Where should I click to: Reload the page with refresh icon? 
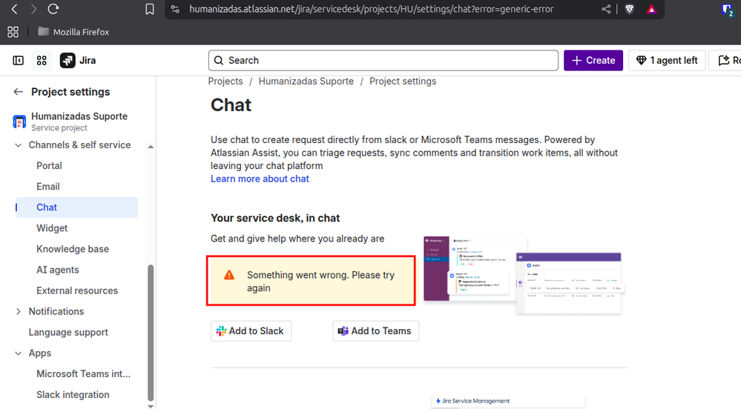53,9
